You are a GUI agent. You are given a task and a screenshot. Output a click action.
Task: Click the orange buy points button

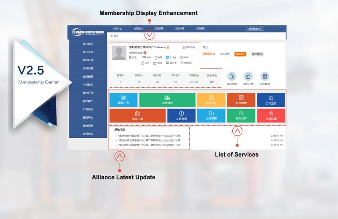point(240,54)
